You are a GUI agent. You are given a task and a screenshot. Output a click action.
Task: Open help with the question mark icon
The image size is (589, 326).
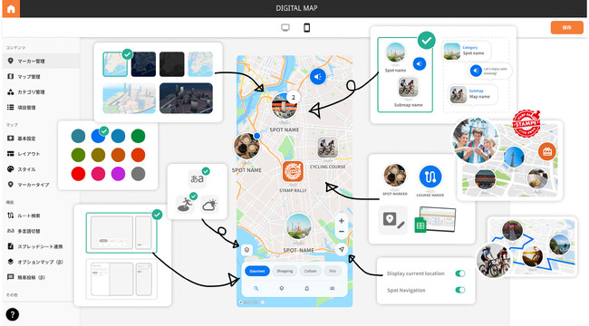13,314
